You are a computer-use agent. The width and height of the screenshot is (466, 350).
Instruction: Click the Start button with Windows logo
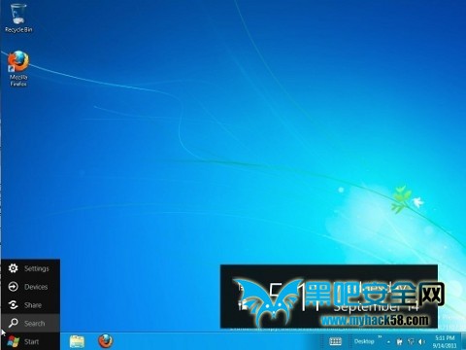coord(30,341)
